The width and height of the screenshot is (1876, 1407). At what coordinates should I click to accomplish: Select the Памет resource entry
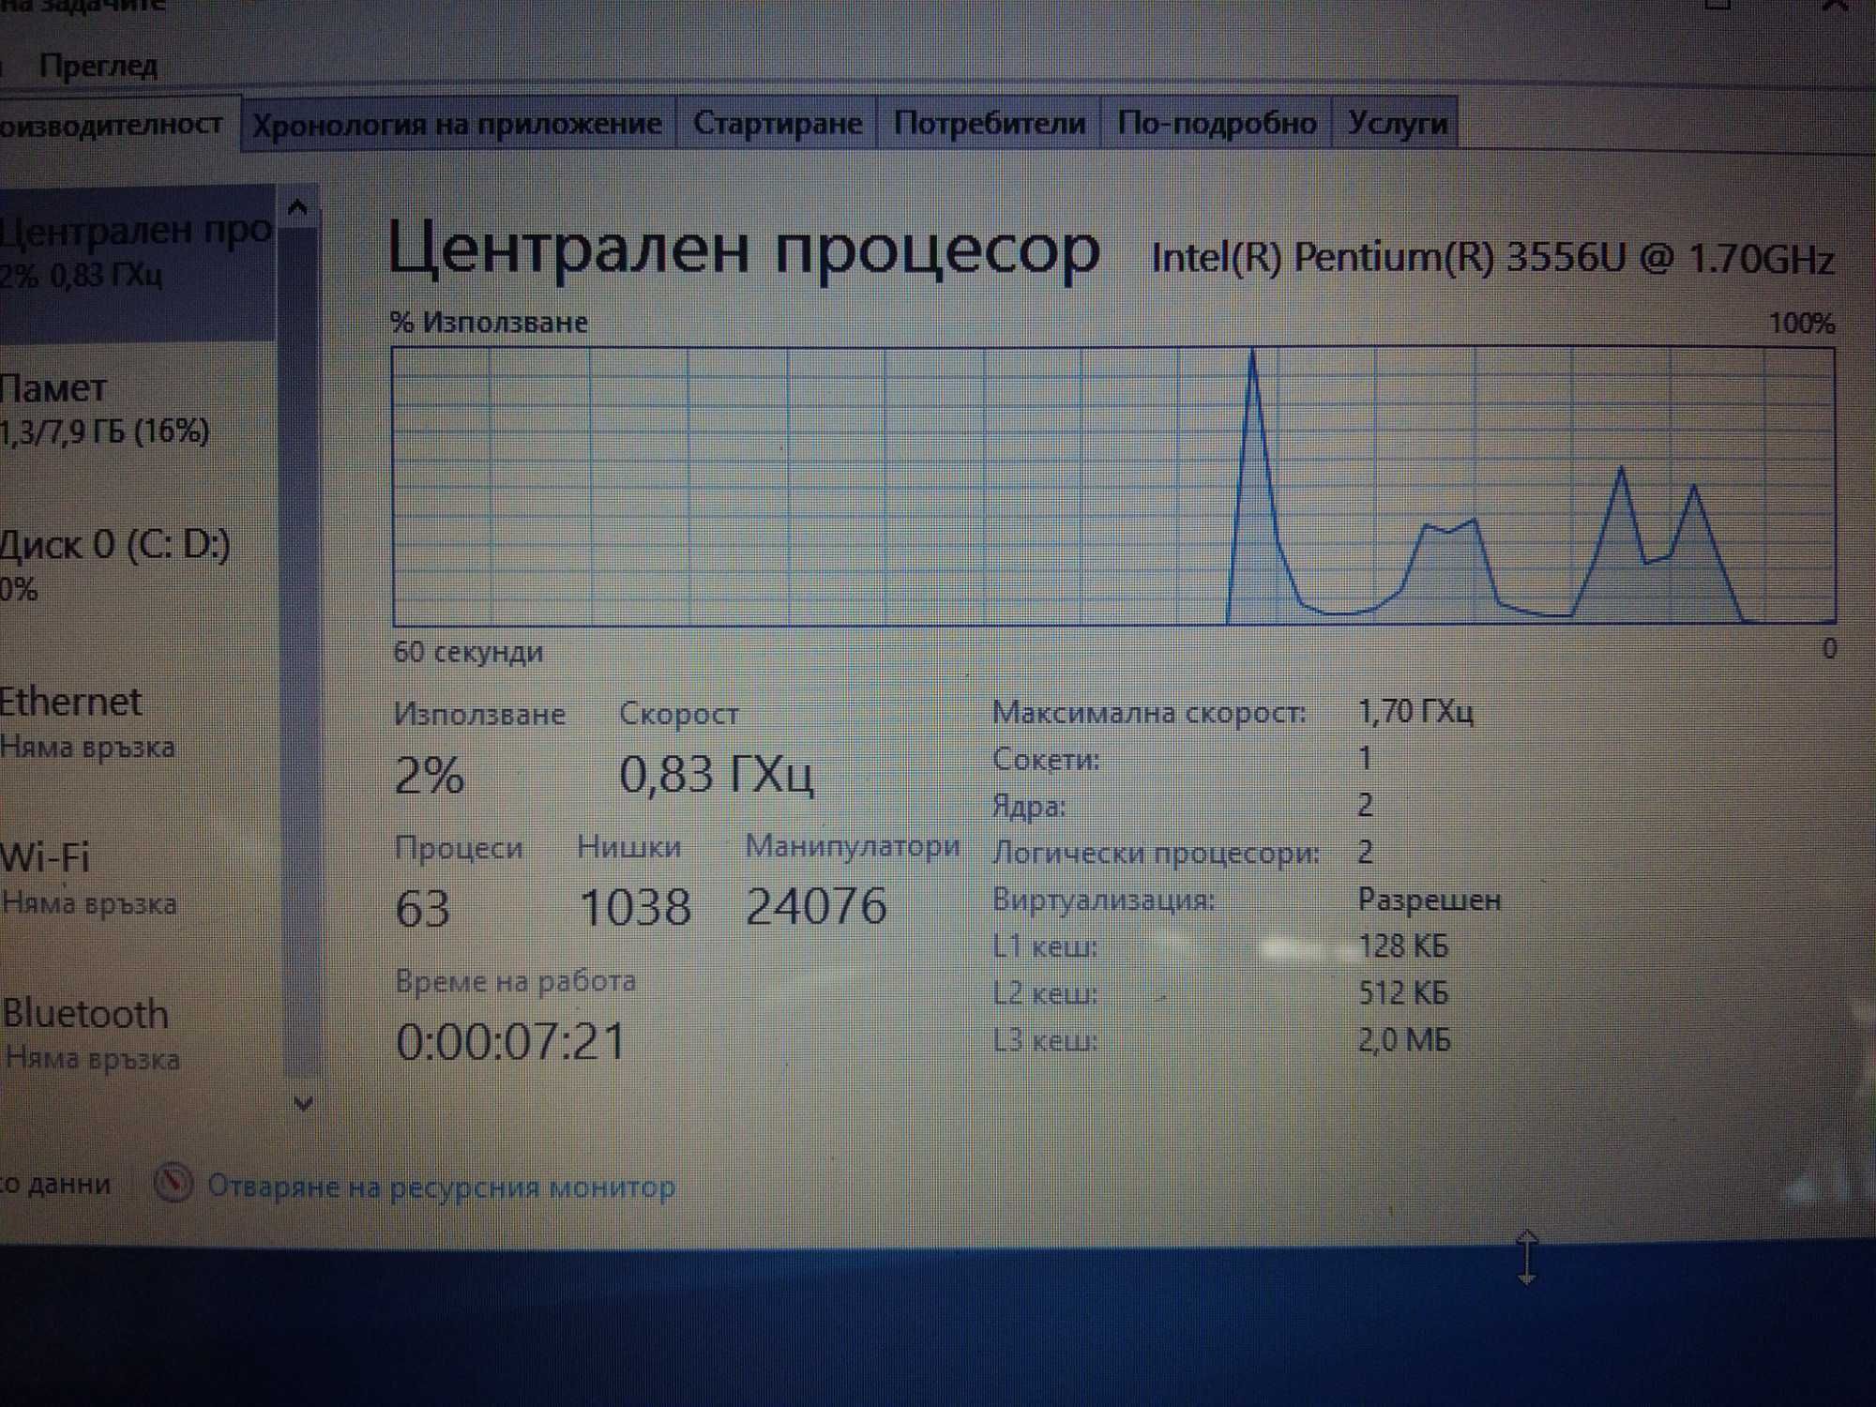[137, 409]
